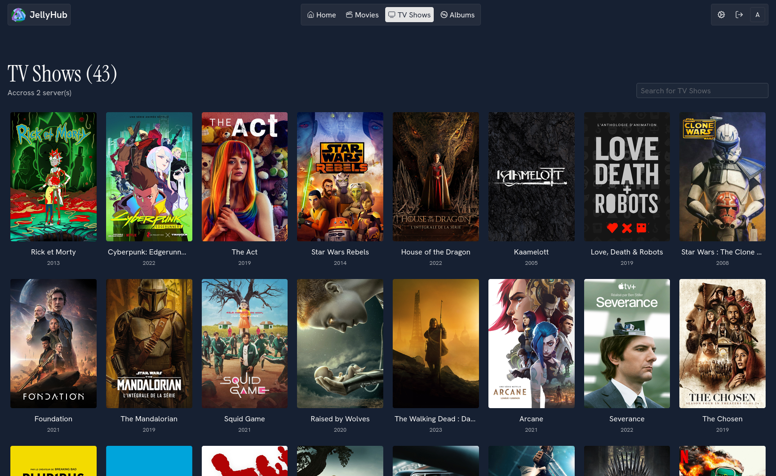This screenshot has width=776, height=476.
Task: Click the "Cyberpunk: Edgerunn..." title text
Action: (147, 252)
